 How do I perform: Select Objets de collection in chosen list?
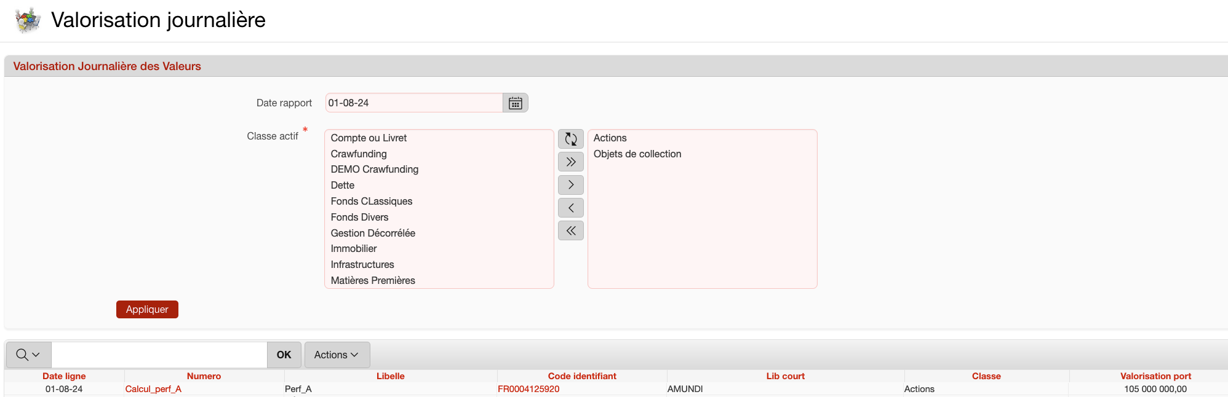pos(637,154)
